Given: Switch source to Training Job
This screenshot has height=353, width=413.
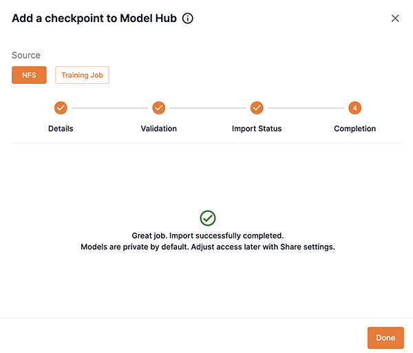Looking at the screenshot, I should click(82, 75).
